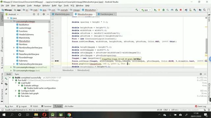Collapse the java folder in tree

pyautogui.click(x=8, y=18)
